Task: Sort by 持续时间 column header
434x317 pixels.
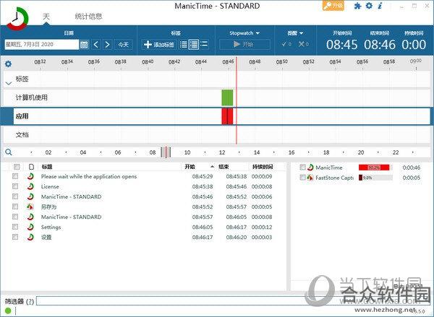Action: point(263,167)
